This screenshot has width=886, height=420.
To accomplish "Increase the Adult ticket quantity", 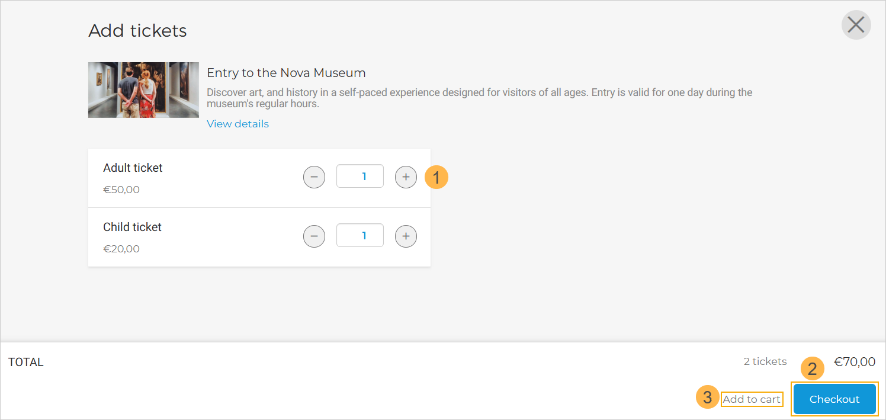I will coord(406,177).
